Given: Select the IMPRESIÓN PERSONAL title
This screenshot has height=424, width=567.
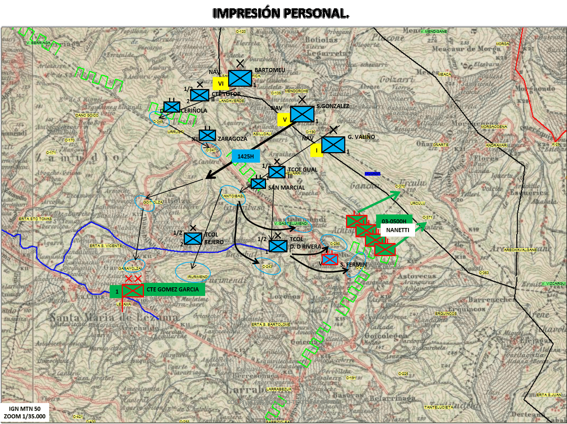Looking at the screenshot, I should [281, 13].
